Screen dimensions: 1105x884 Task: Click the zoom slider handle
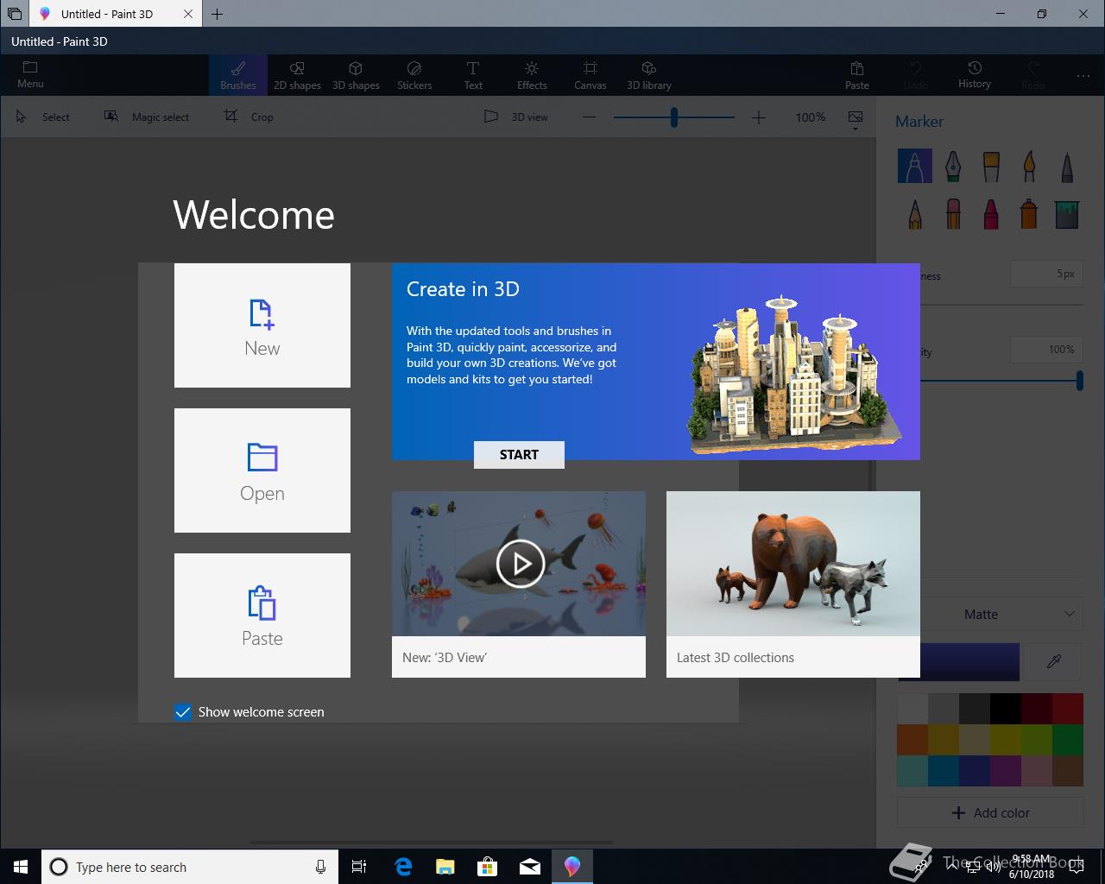pos(674,117)
